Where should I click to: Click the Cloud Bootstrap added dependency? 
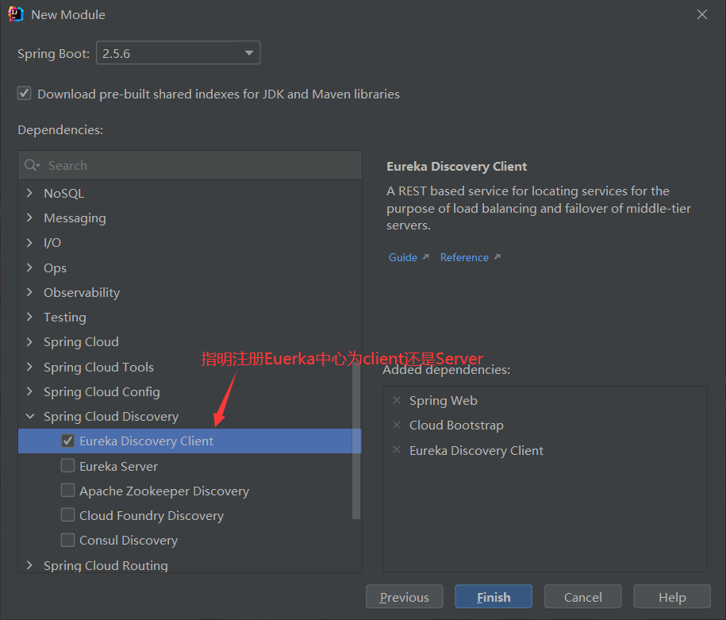tap(456, 425)
